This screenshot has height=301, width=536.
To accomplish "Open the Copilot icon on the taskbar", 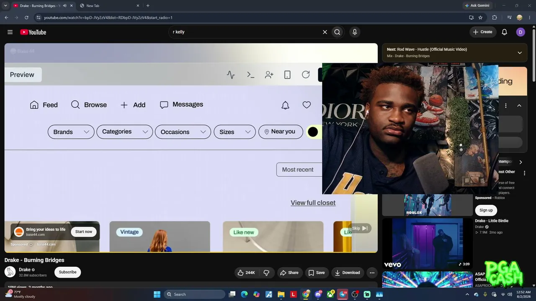I will click(x=256, y=294).
